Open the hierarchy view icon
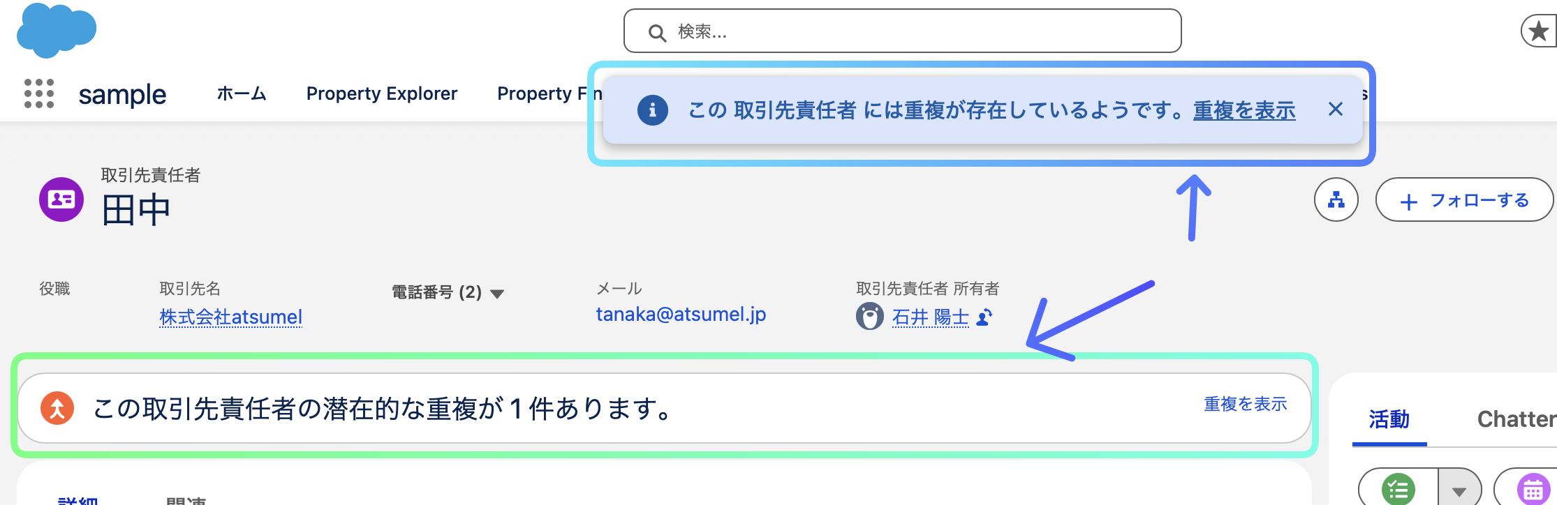Viewport: 1557px width, 505px height. click(x=1336, y=199)
